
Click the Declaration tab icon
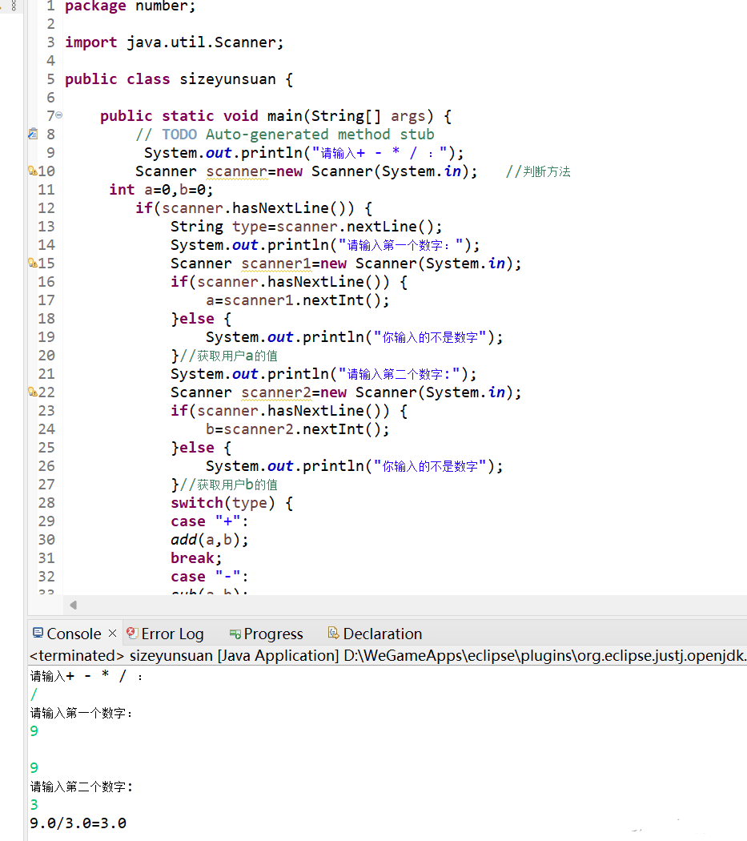pyautogui.click(x=333, y=634)
